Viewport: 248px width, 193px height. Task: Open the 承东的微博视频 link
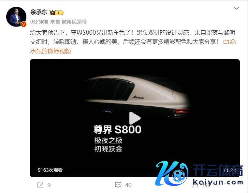[51, 51]
